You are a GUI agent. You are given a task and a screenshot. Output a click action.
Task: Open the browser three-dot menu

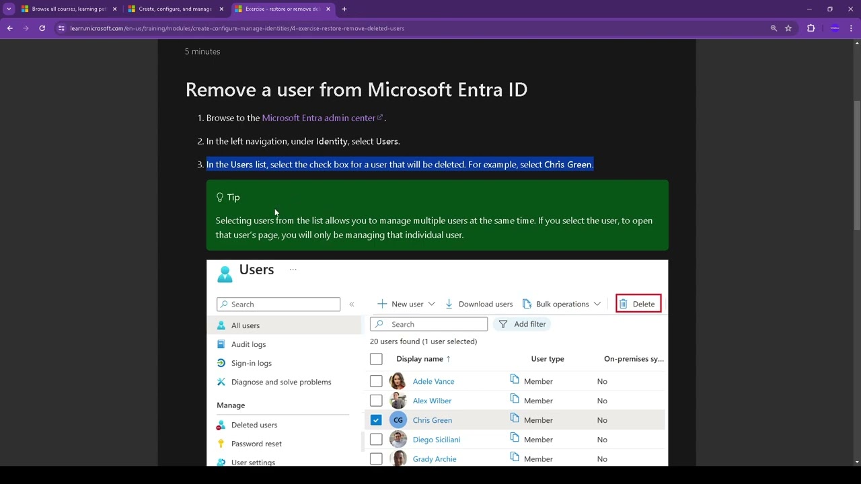click(852, 28)
